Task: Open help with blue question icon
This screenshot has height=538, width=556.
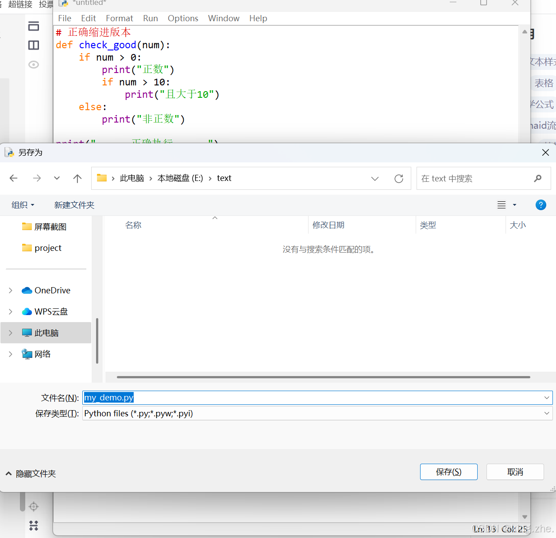Action: click(x=541, y=205)
